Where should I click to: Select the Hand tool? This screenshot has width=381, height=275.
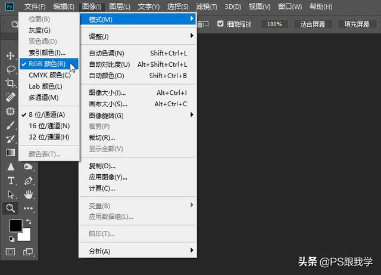coord(28,194)
